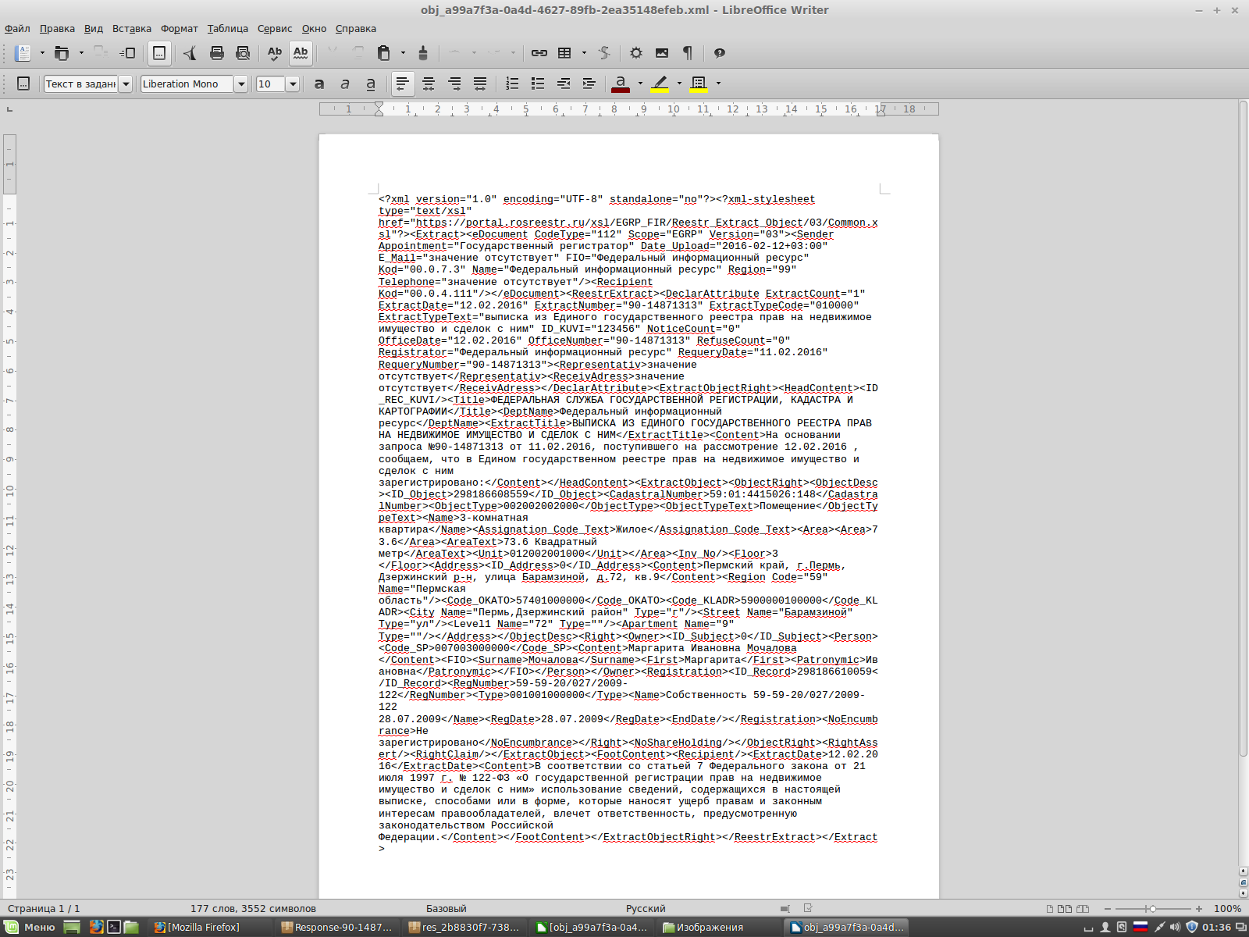The image size is (1249, 937).
Task: Click the zoom slider handle
Action: pos(1152,908)
